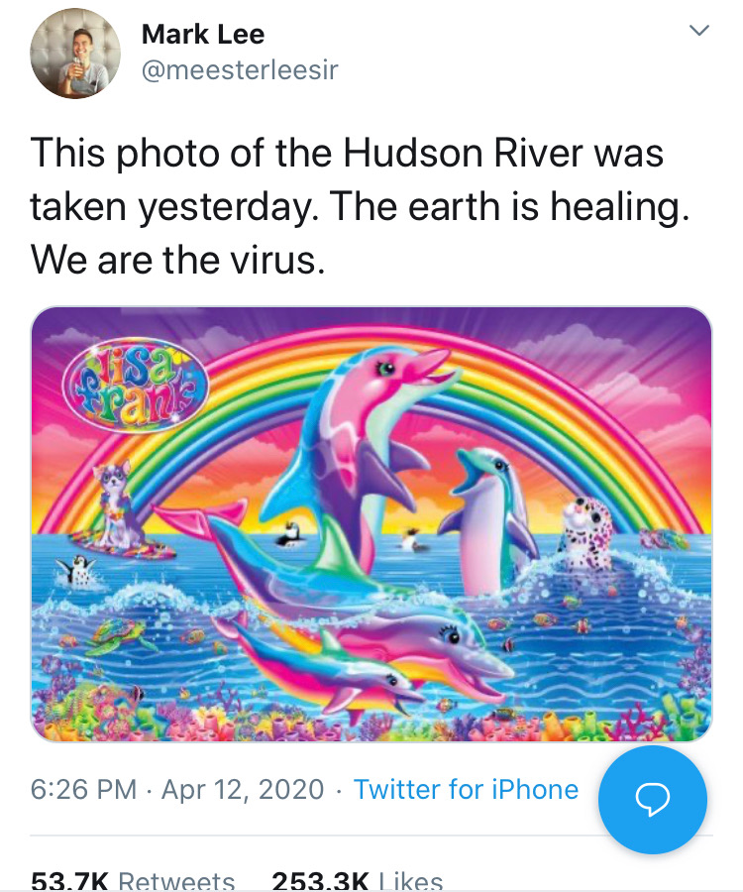The height and width of the screenshot is (892, 743).
Task: Select the Hudson River tweet text
Action: [x=360, y=206]
